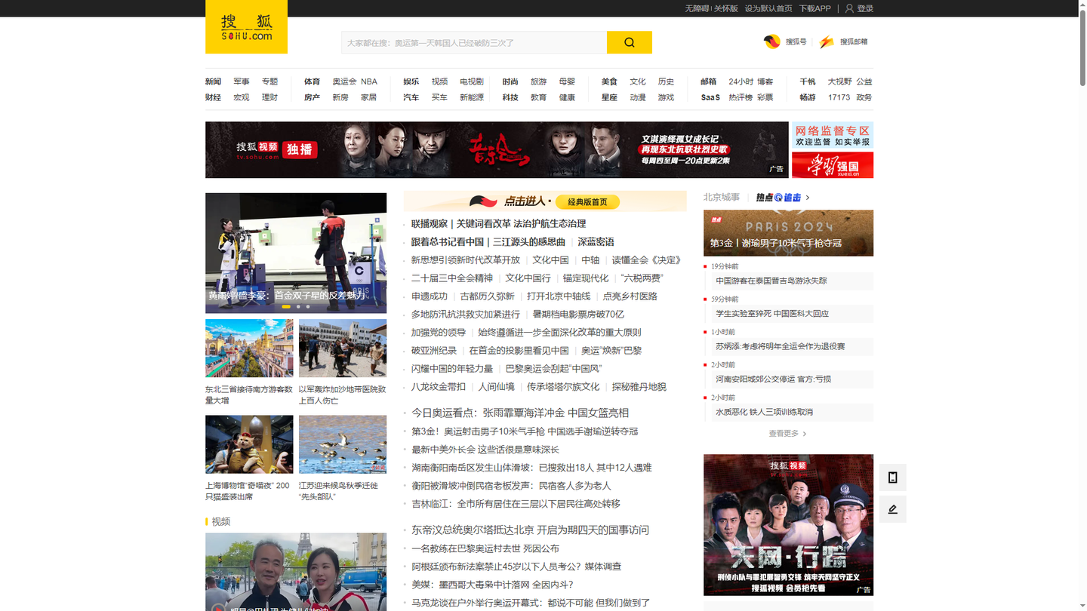Screen dimensions: 1087x611
Task: Open the 邮箱 navigation item
Action: (x=708, y=81)
